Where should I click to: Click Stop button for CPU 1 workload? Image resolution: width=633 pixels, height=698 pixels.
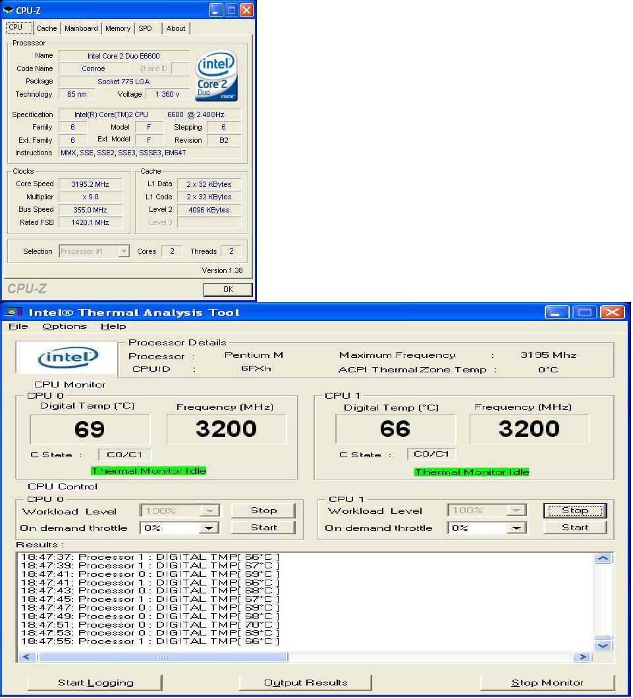click(x=575, y=510)
